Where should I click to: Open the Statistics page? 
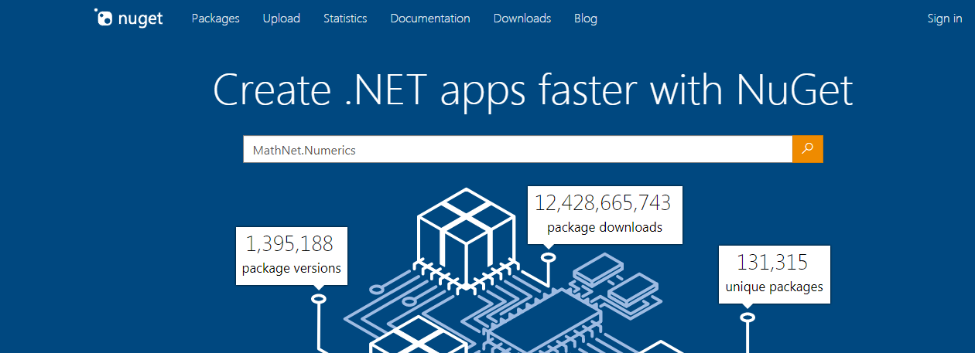coord(345,19)
